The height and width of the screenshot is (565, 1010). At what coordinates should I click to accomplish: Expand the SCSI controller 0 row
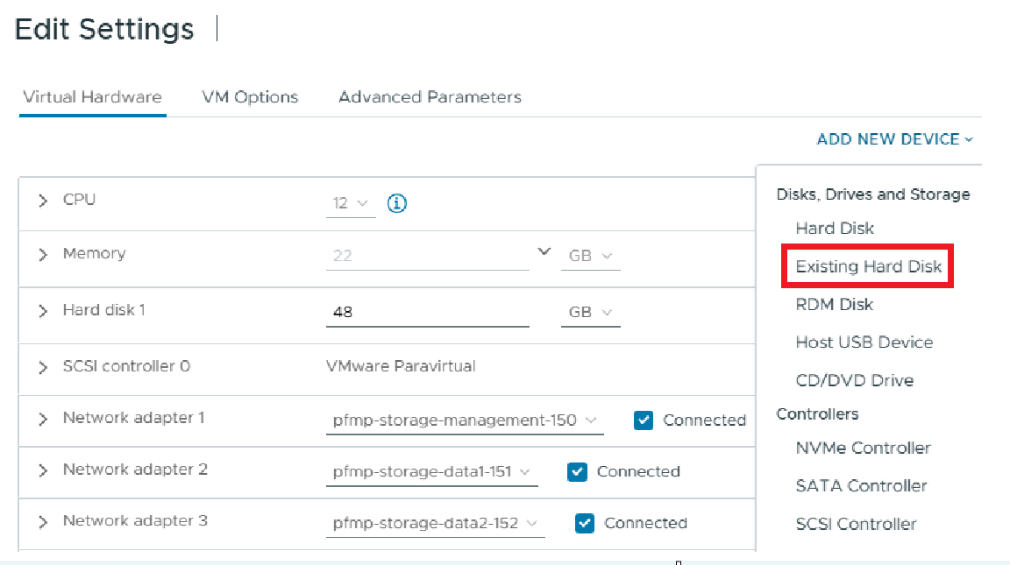coord(42,365)
